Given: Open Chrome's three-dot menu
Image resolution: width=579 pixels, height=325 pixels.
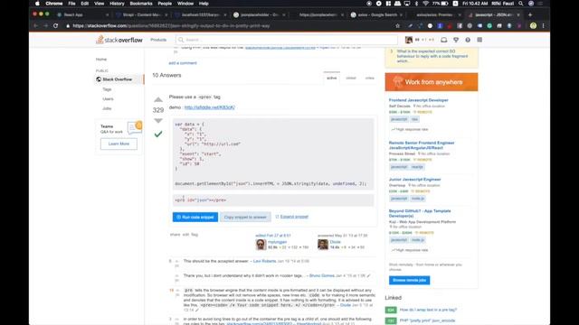Looking at the screenshot, I should point(543,26).
